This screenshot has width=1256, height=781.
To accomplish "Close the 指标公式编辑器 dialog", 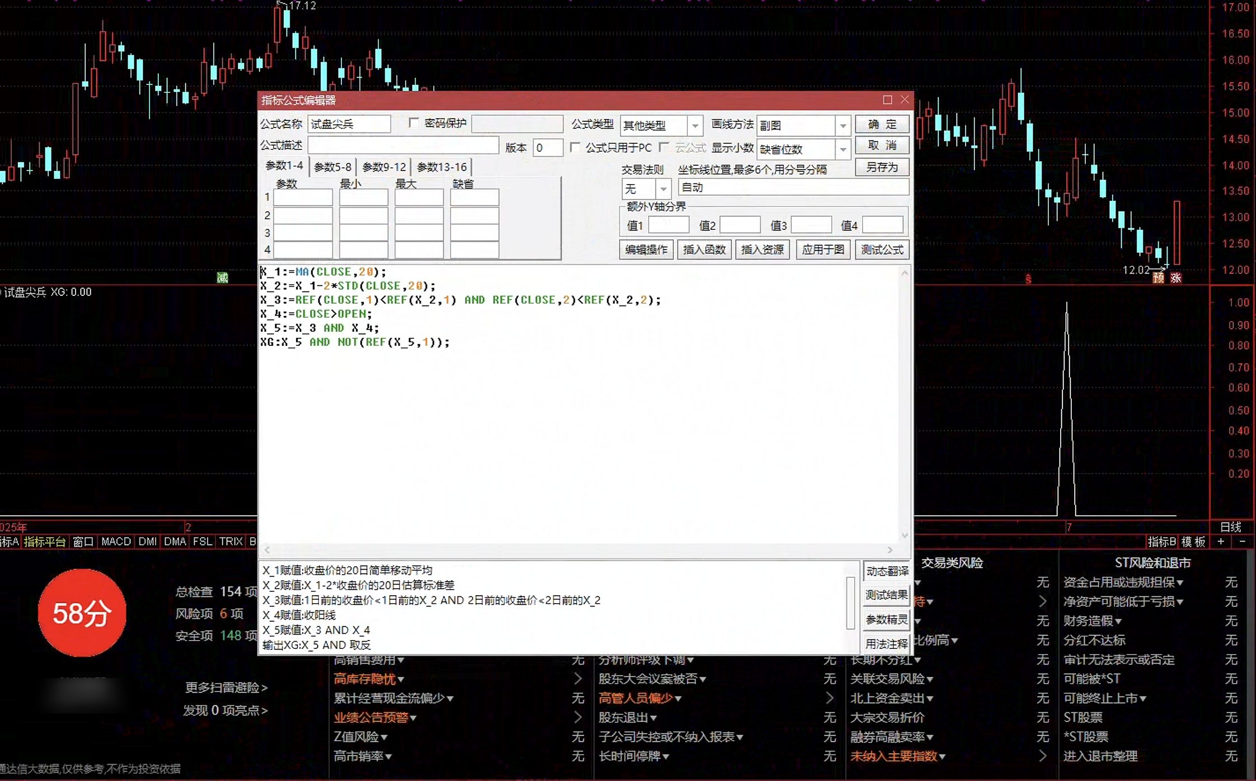I will (904, 100).
